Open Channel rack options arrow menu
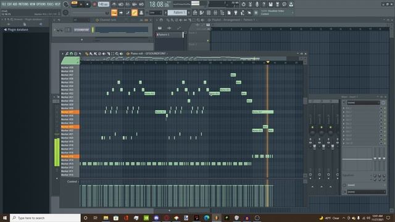The image size is (395, 222). [54, 20]
